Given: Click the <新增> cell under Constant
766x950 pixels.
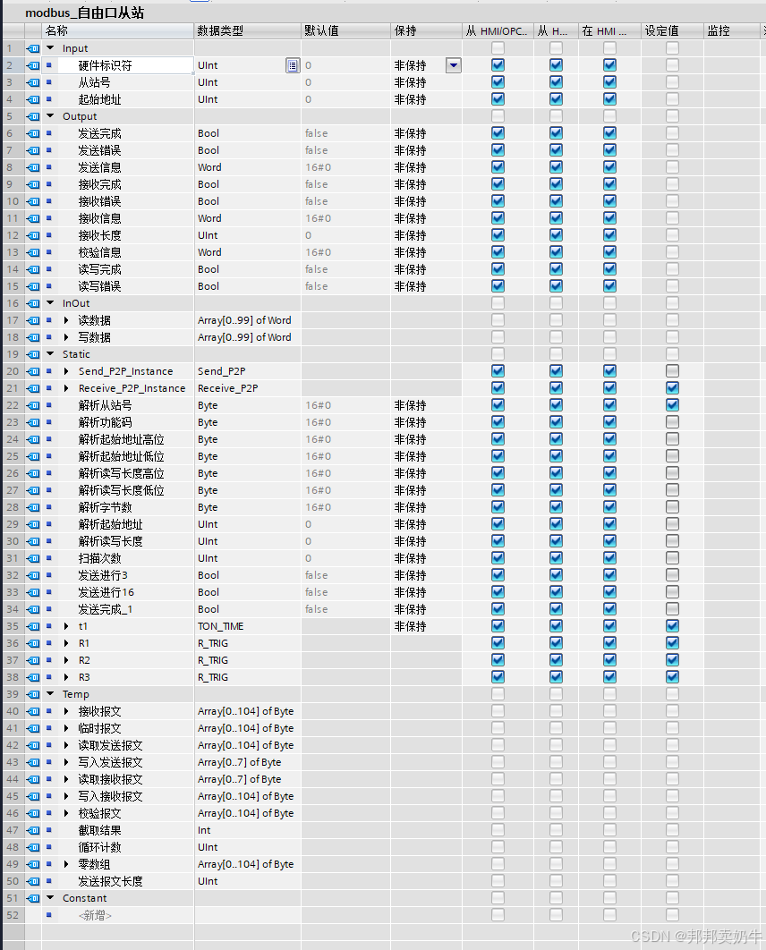Looking at the screenshot, I should (x=95, y=915).
